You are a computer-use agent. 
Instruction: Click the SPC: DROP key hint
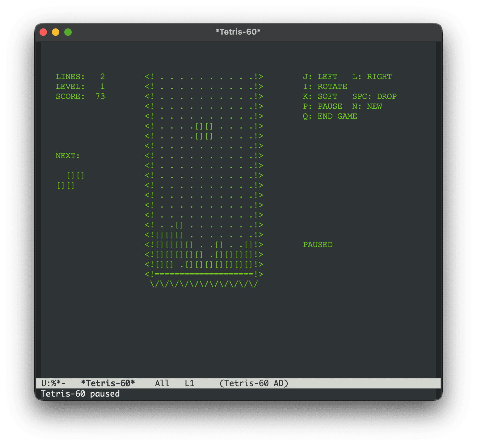tap(374, 96)
